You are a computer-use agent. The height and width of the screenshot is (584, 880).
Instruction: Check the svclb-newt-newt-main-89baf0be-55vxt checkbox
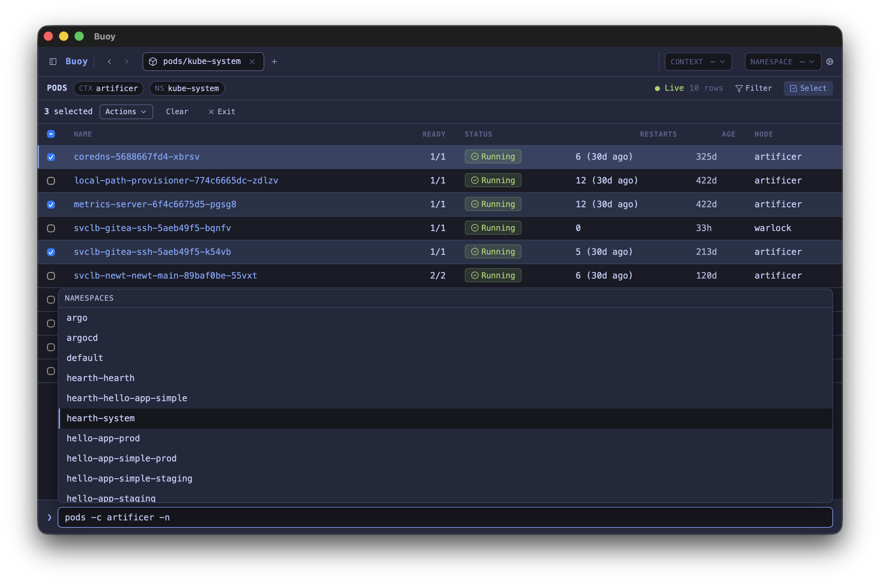pos(51,276)
